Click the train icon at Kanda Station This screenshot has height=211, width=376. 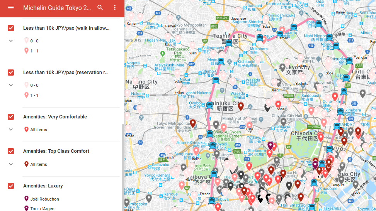(x=337, y=126)
